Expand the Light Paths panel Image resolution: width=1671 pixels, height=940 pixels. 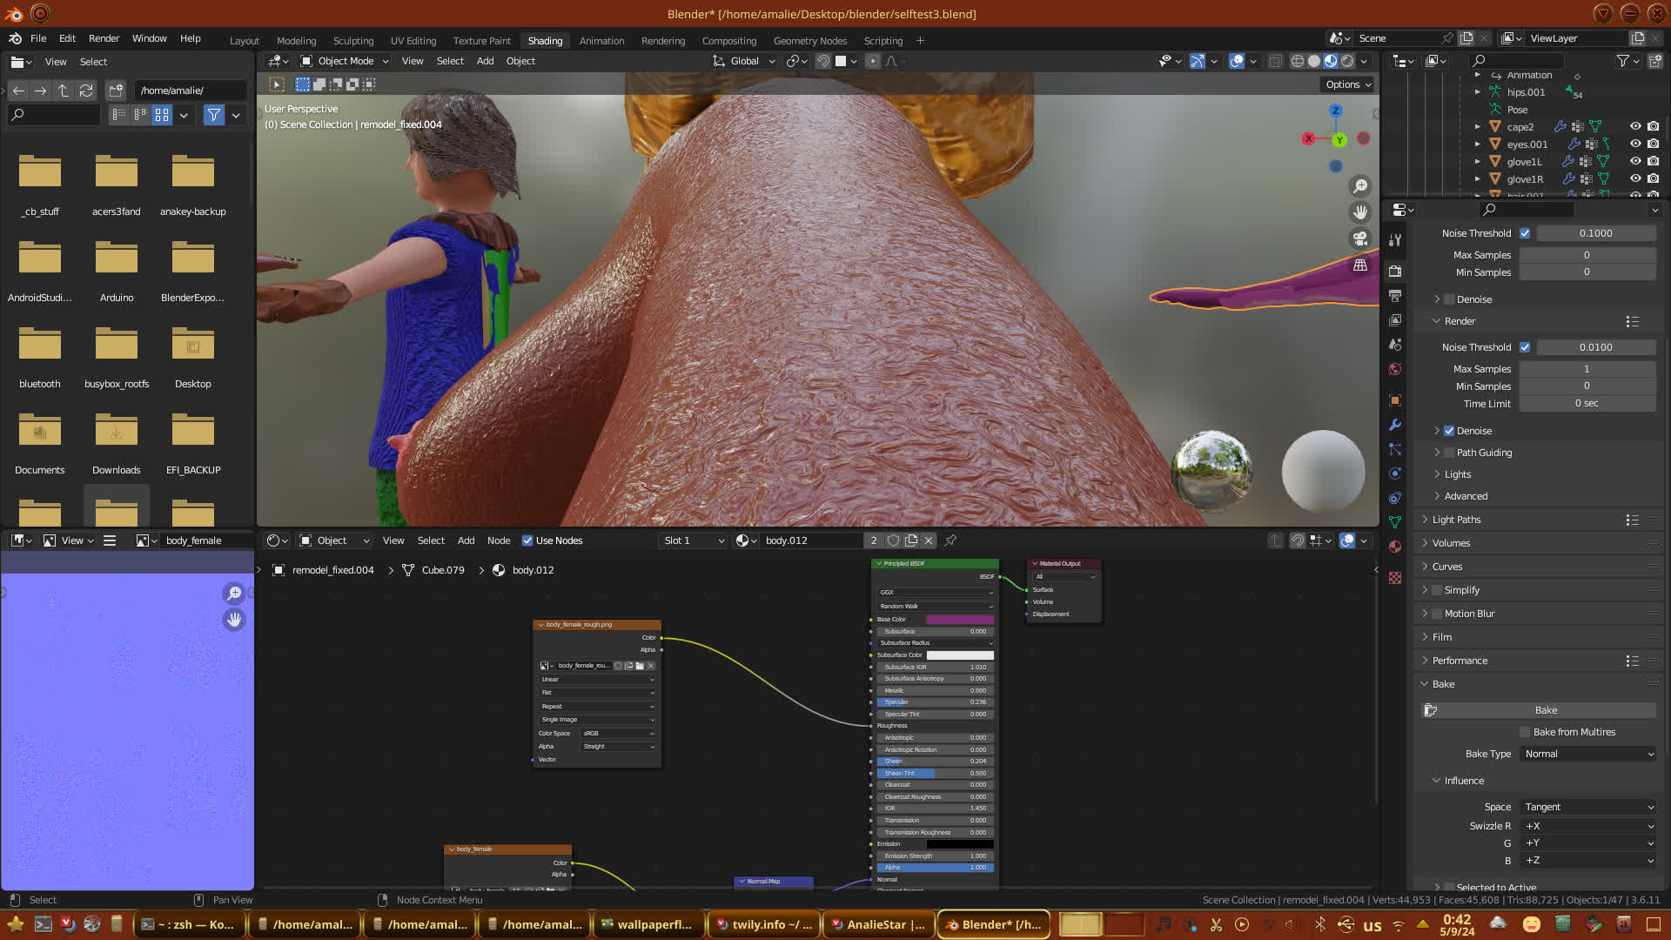(1455, 520)
